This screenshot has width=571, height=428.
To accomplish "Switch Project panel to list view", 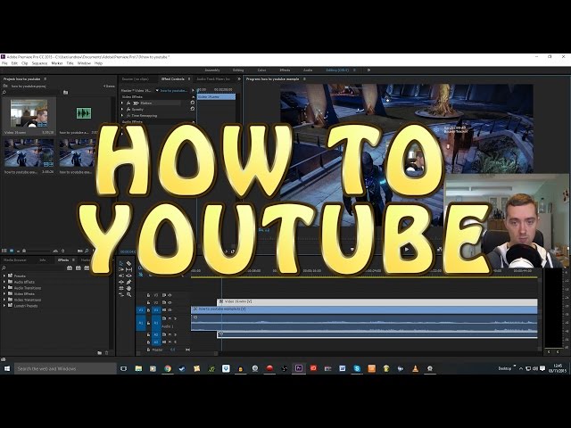I will 4,251.
